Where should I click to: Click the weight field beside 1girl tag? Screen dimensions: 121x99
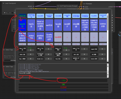(48, 49)
